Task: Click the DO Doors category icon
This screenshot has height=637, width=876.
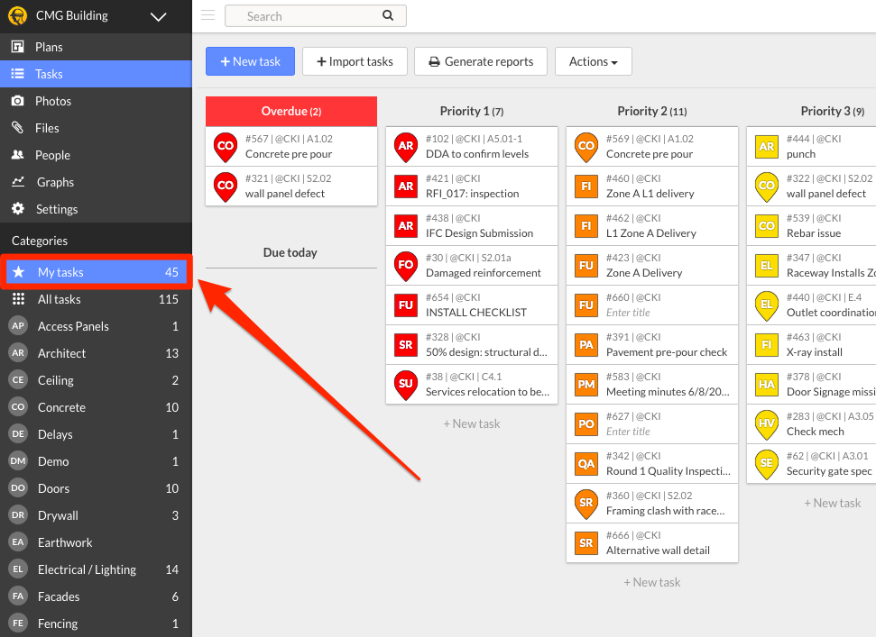Action: [x=18, y=488]
